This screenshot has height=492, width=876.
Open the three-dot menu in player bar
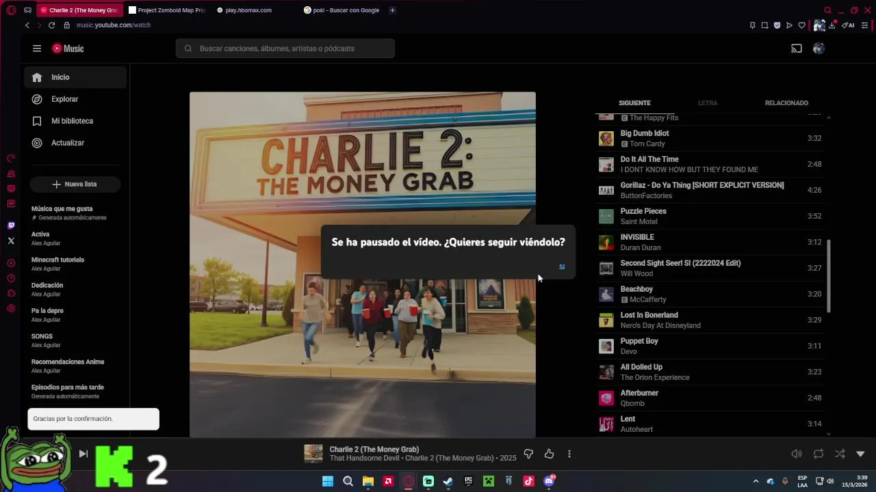point(569,454)
